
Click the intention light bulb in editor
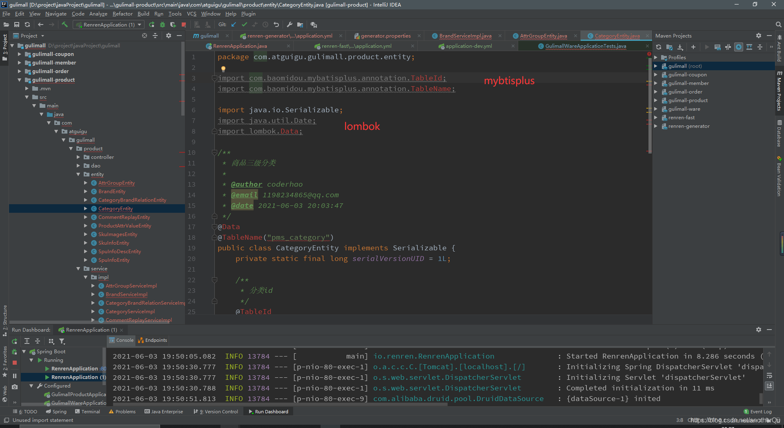tap(223, 69)
